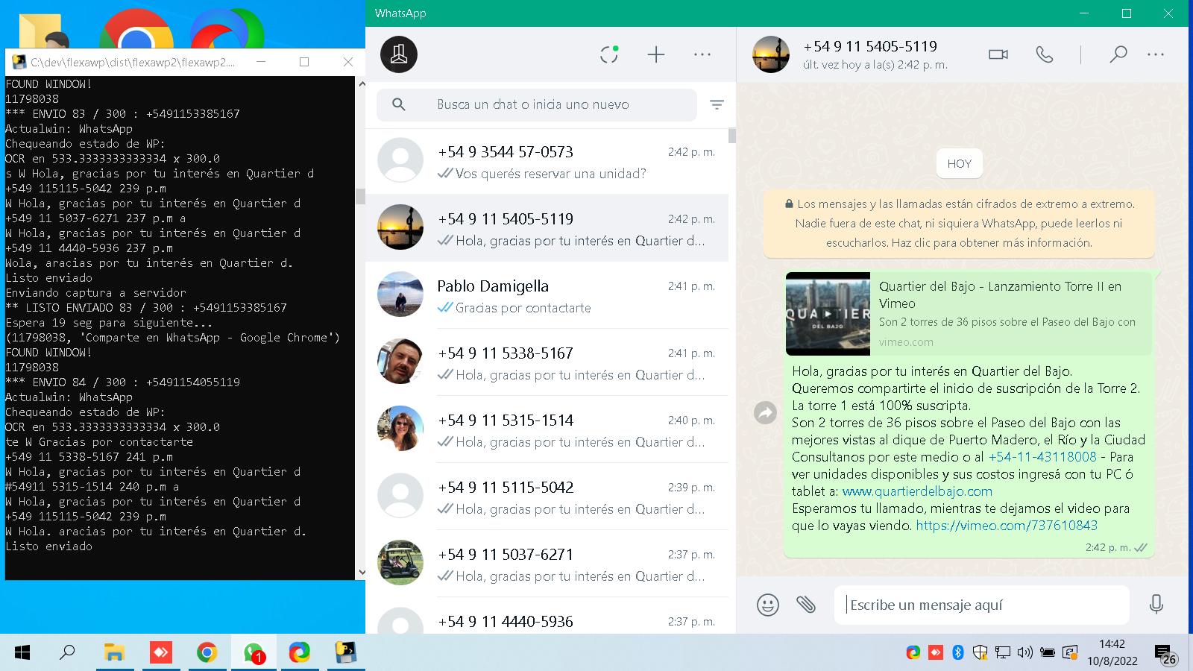The width and height of the screenshot is (1193, 671).
Task: Forward the message using arrow icon
Action: [x=766, y=412]
